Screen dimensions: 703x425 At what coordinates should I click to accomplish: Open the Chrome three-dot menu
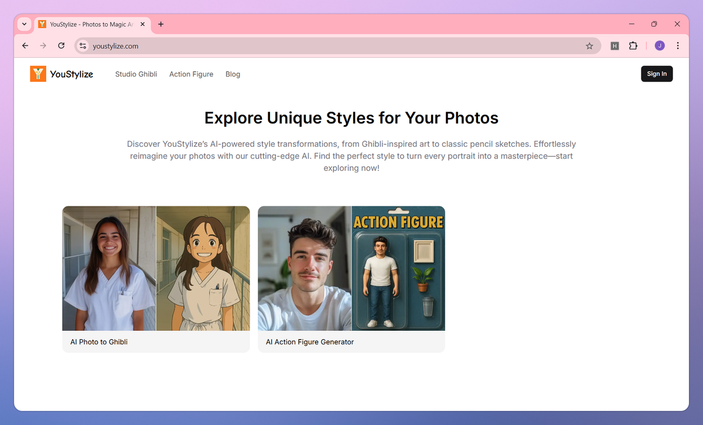tap(678, 46)
